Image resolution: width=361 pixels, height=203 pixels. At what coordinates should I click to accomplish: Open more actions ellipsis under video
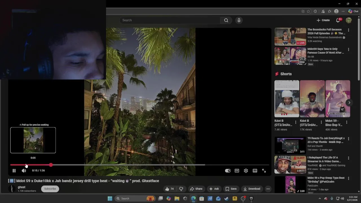click(268, 189)
